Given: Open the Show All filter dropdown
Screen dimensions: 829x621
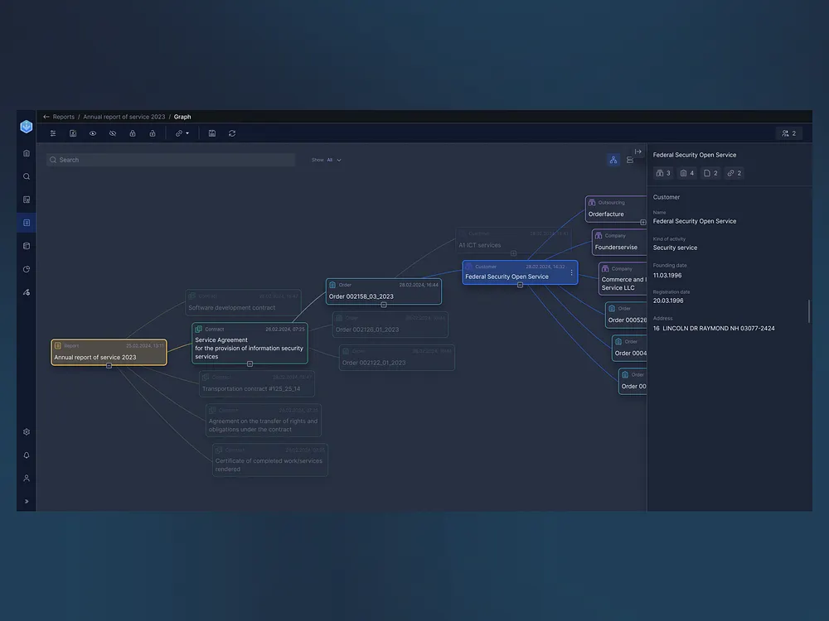Looking at the screenshot, I should (x=328, y=159).
